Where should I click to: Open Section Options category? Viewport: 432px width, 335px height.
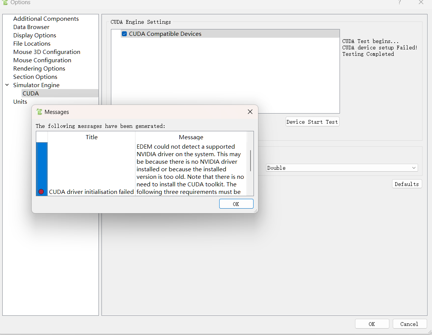(x=35, y=77)
